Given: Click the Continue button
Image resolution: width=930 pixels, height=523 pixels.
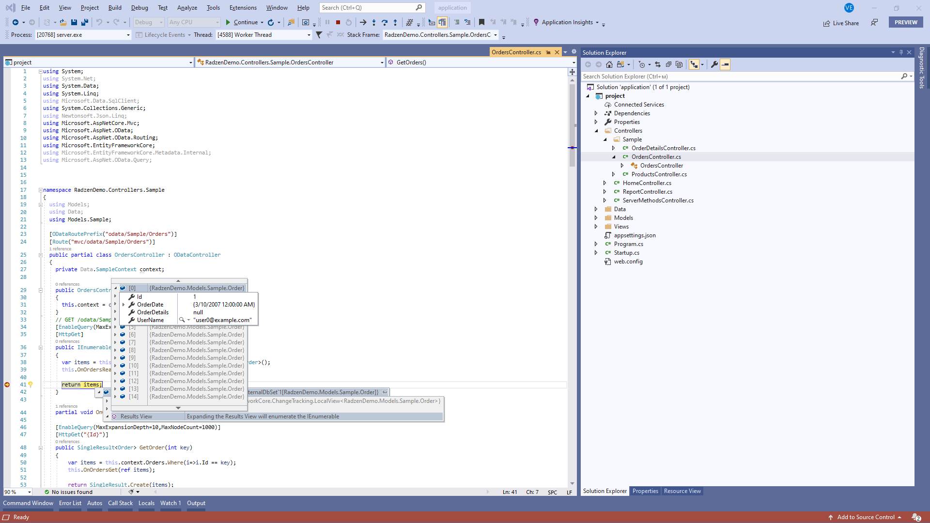Looking at the screenshot, I should 241,22.
